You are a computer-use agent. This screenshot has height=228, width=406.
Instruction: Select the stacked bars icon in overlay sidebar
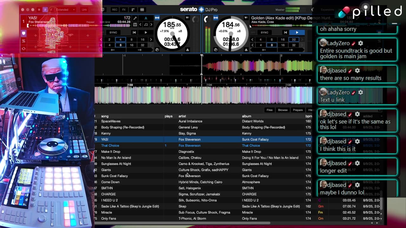pyautogui.click(x=23, y=41)
